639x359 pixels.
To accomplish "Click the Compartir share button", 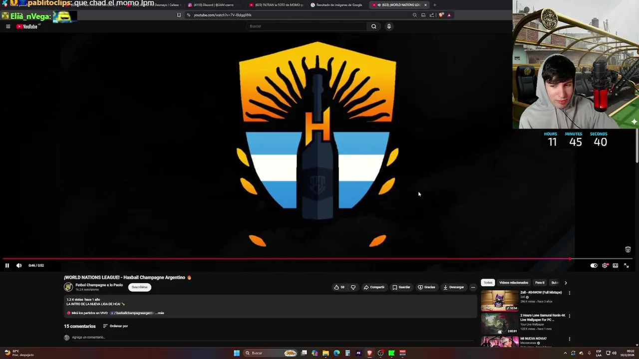I will (374, 287).
